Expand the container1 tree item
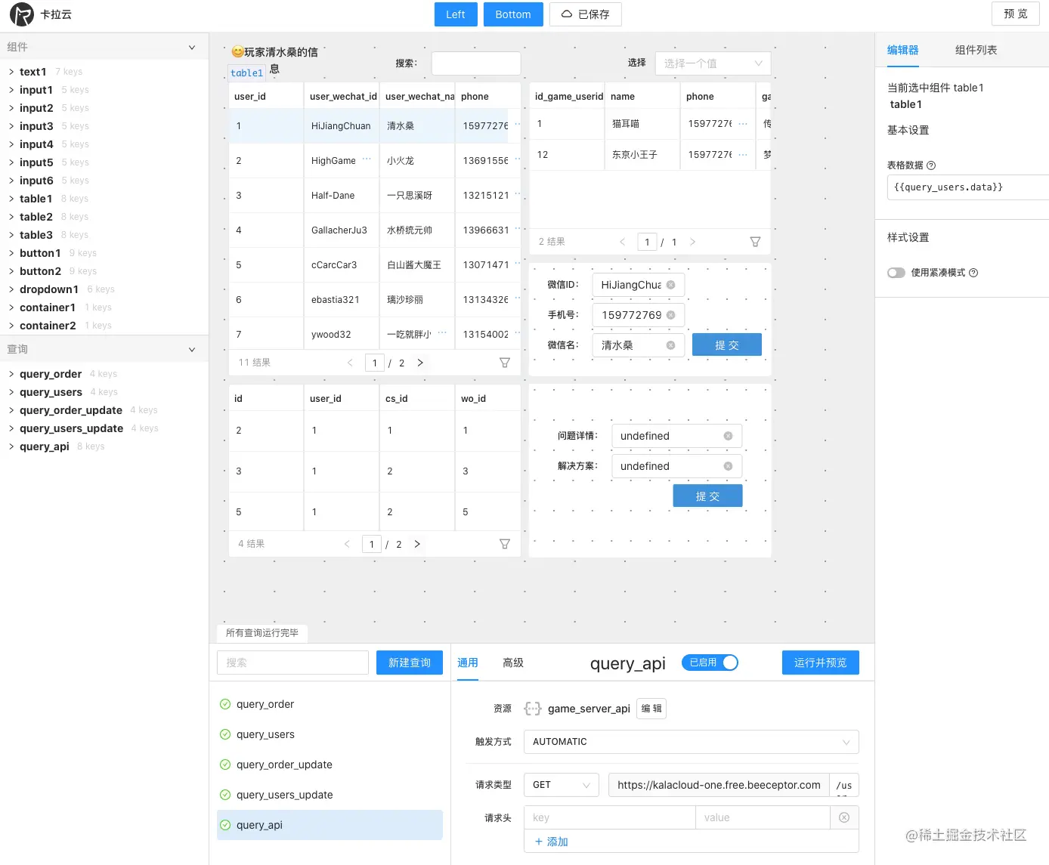The image size is (1049, 865). [x=11, y=307]
